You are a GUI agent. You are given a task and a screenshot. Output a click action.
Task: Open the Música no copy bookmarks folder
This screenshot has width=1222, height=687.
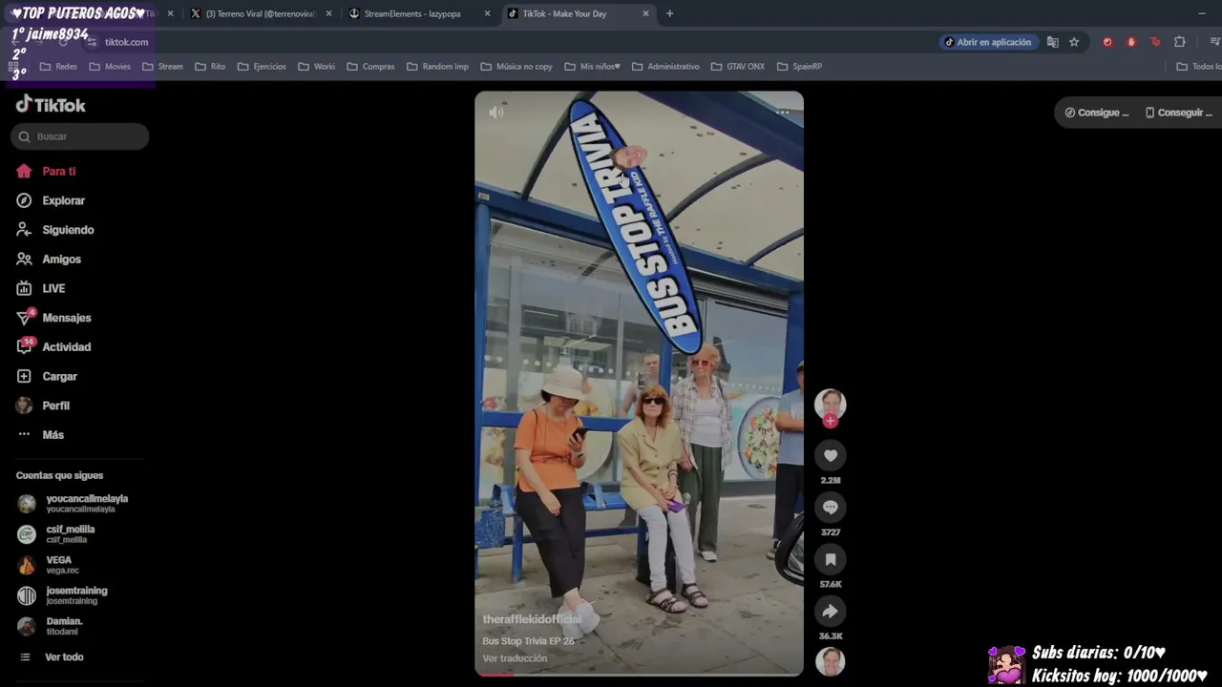(x=516, y=67)
